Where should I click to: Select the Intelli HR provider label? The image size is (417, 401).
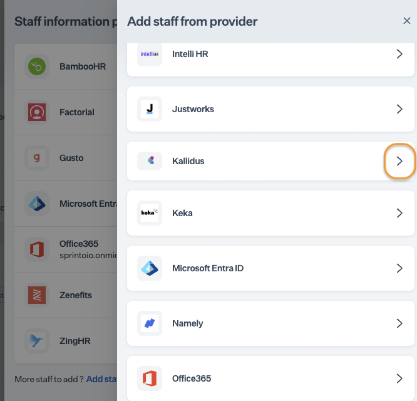click(190, 54)
